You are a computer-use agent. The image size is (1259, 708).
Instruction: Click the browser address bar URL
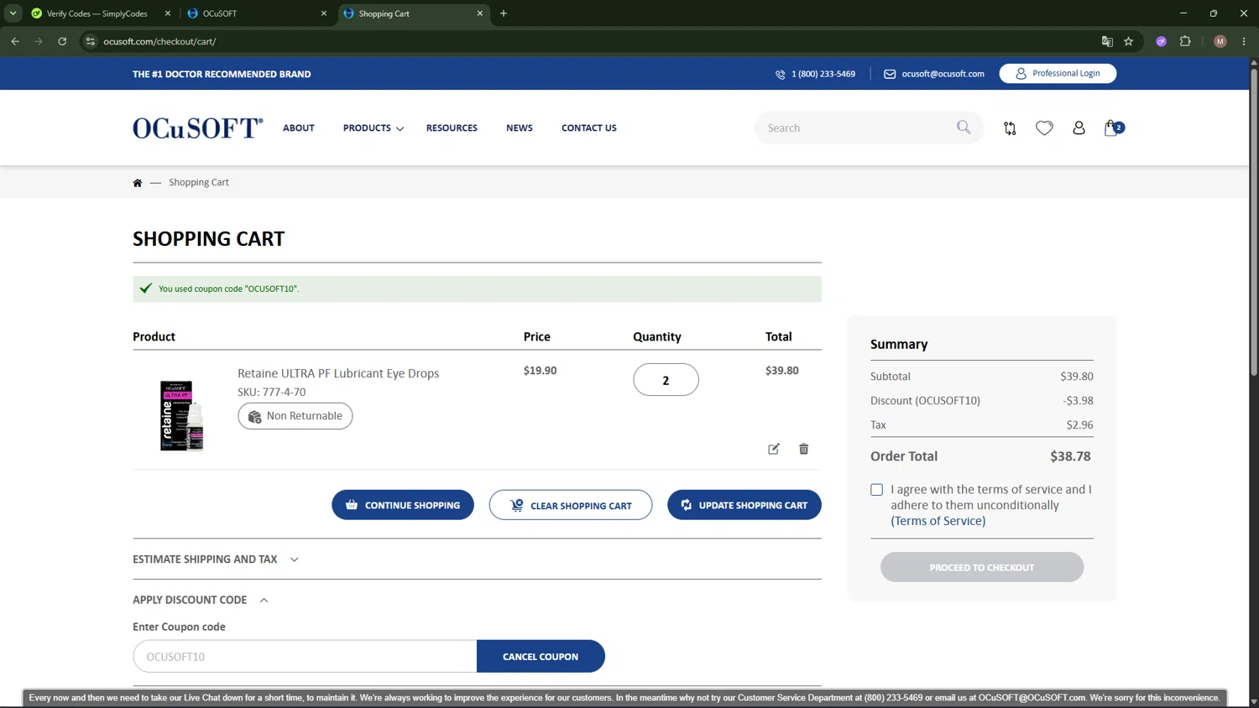point(159,41)
